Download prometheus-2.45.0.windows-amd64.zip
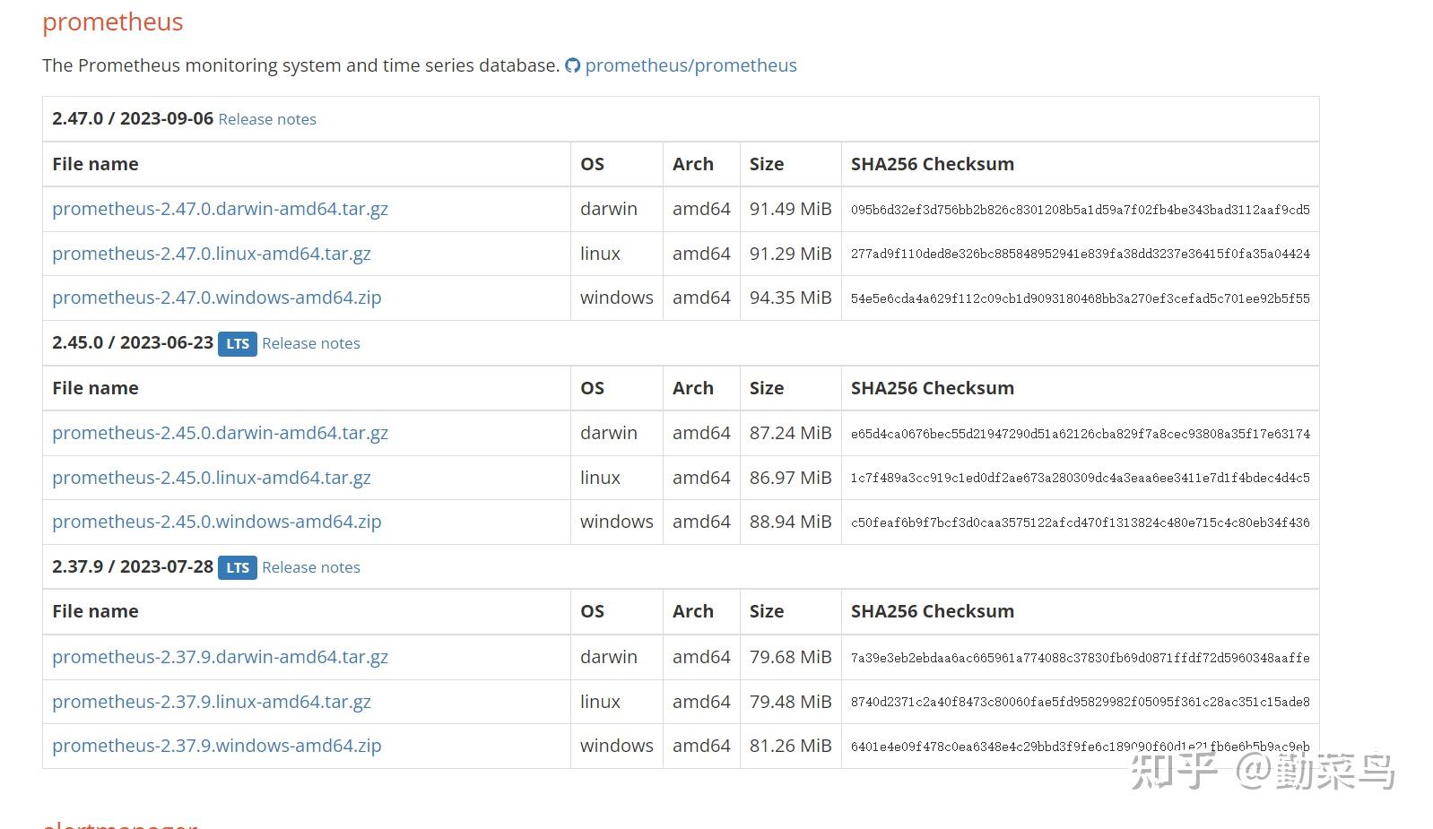This screenshot has height=829, width=1433. 216,522
